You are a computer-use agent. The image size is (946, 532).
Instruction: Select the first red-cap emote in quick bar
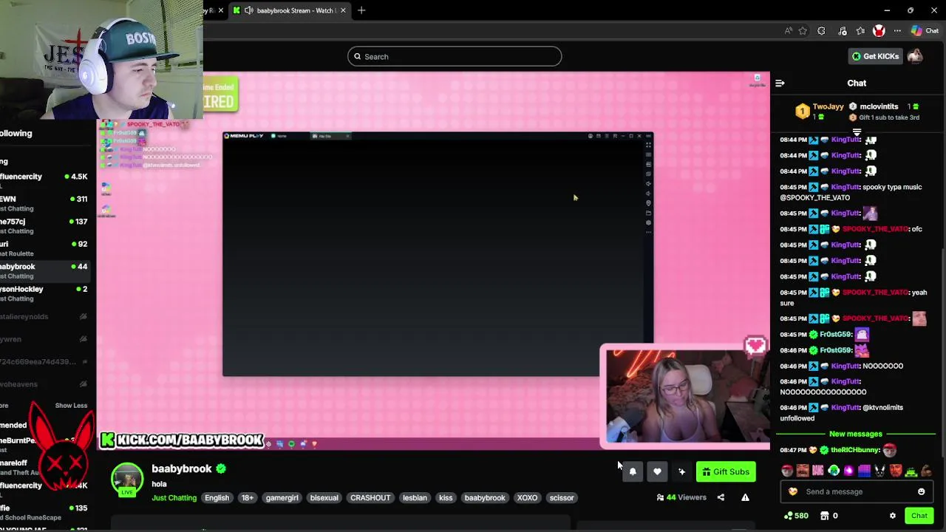(x=787, y=471)
